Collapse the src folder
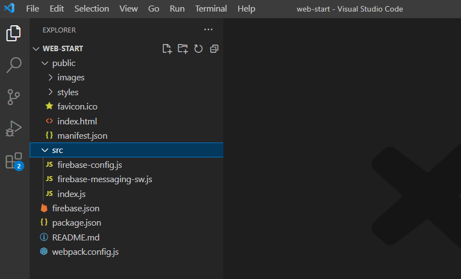Image resolution: width=461 pixels, height=279 pixels. [45, 150]
